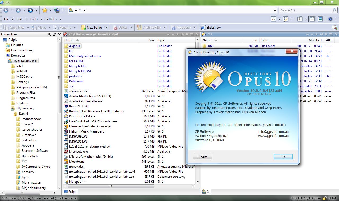Click the lister layout icon
This screenshot has height=201, width=339.
pyautogui.click(x=300, y=19)
